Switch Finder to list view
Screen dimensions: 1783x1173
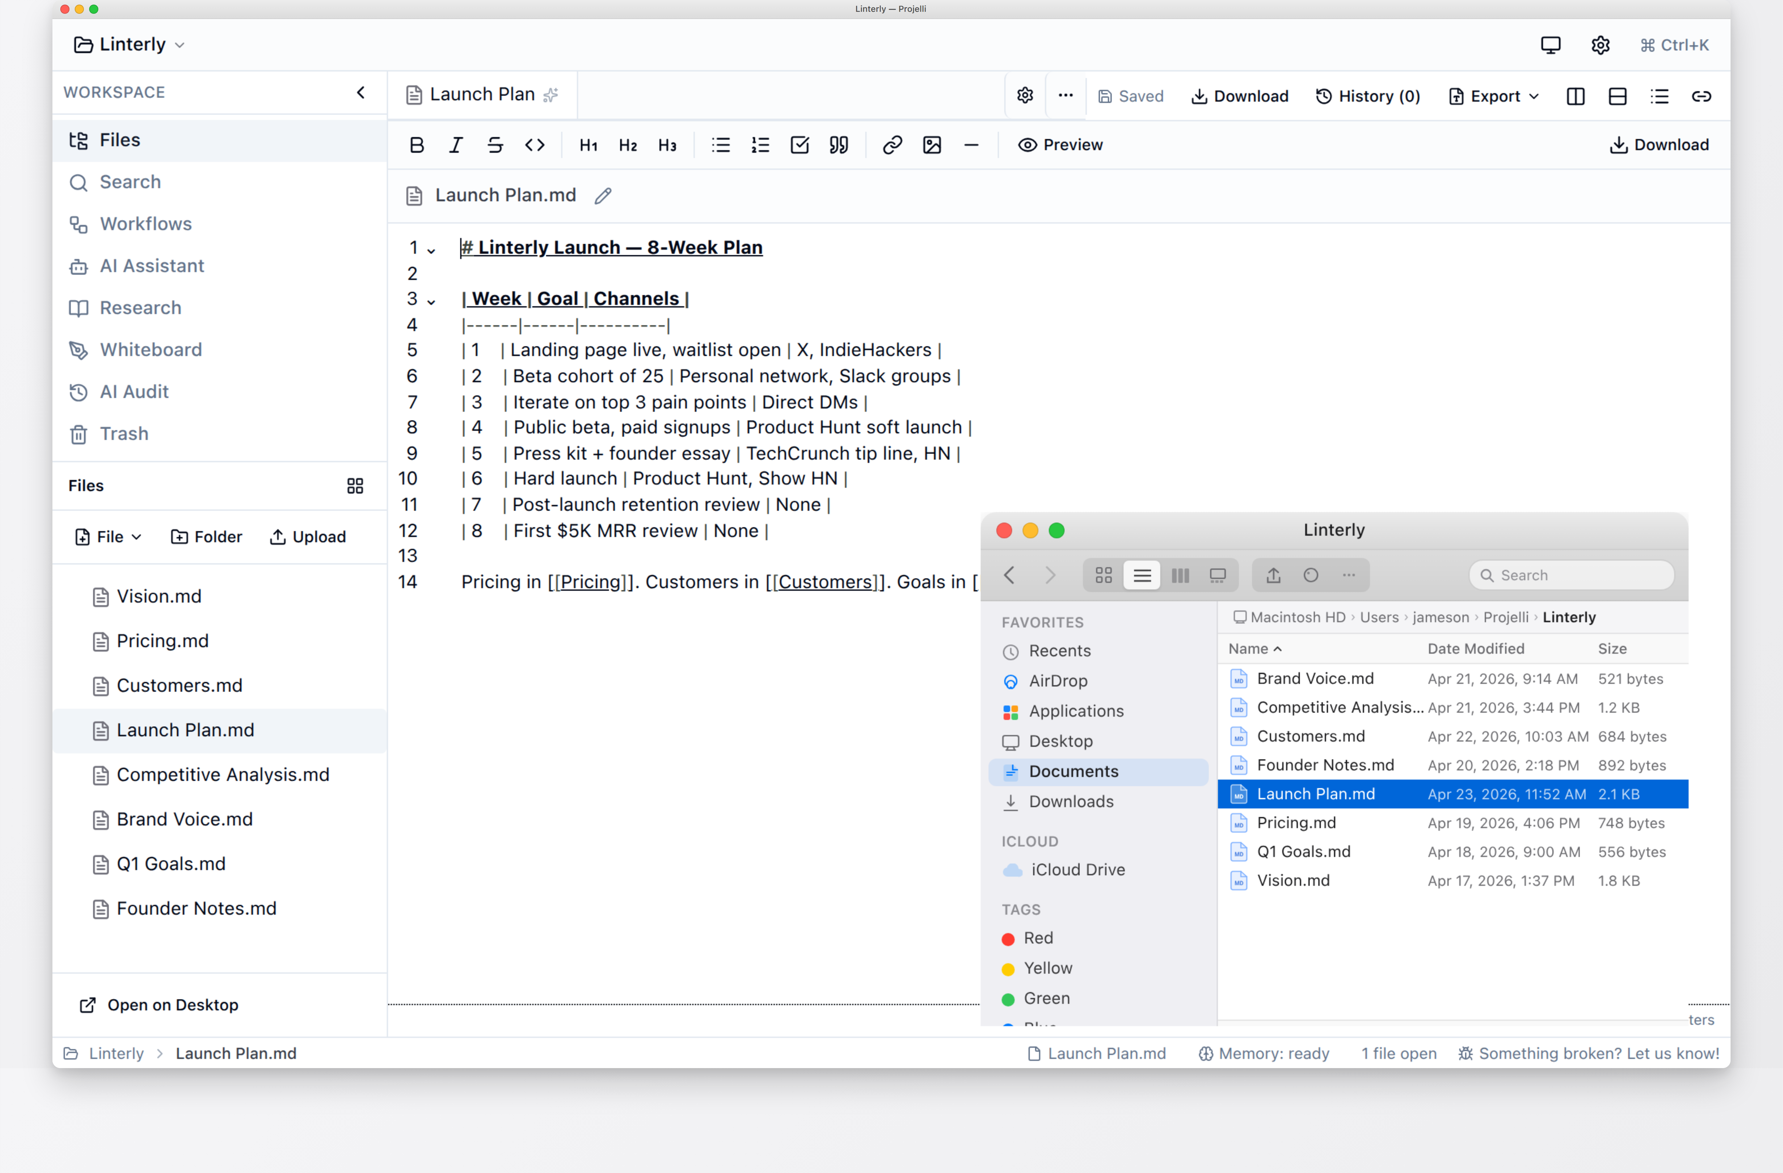coord(1141,575)
